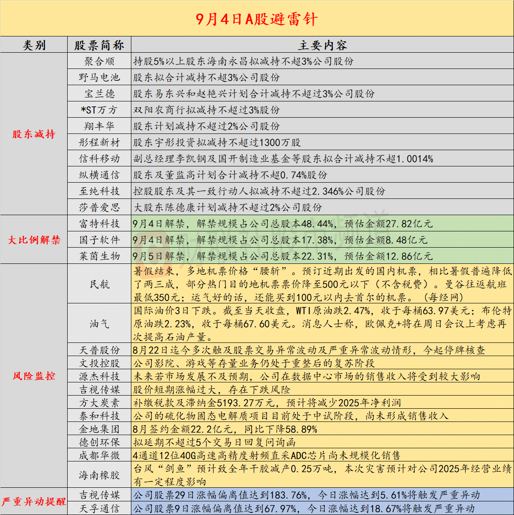Click the 天孚通信 stock cell
Viewport: 514px width, 515px height.
[99, 508]
